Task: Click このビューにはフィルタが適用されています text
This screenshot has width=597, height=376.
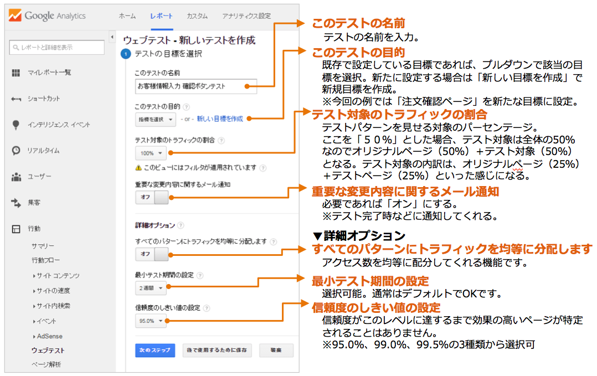Action: (200, 168)
